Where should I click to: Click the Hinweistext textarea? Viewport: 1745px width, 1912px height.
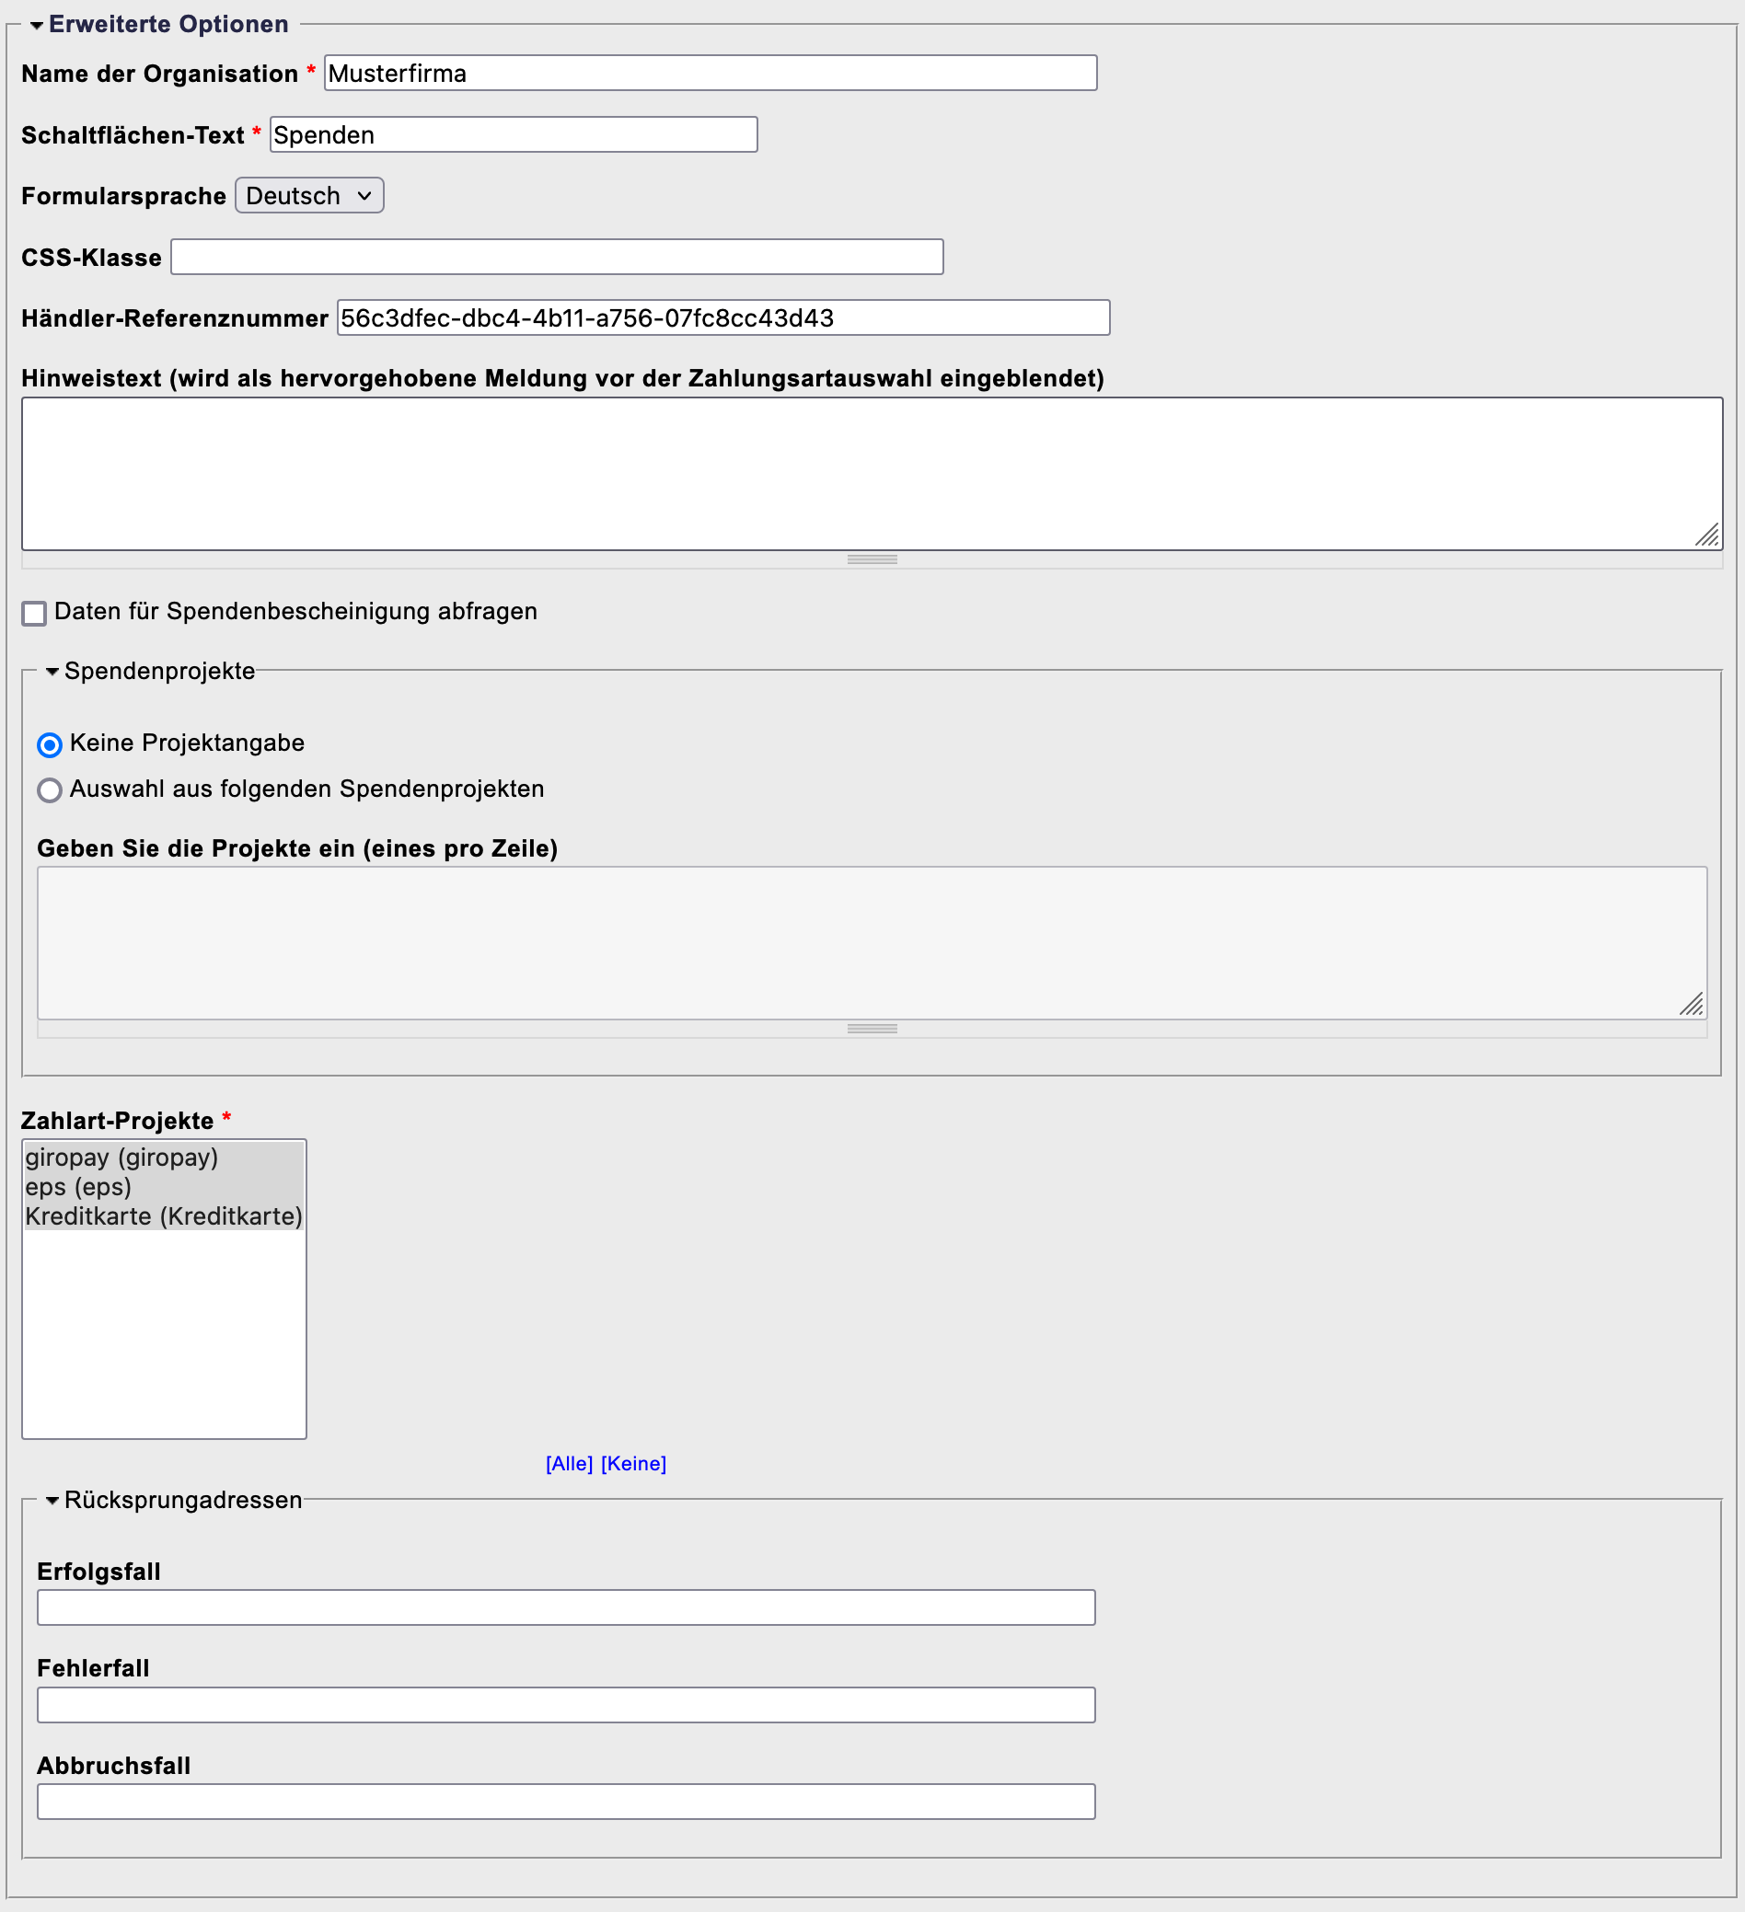871,474
